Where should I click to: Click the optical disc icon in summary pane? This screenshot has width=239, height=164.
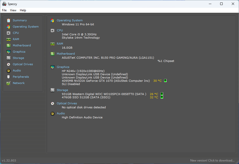coord(53,104)
